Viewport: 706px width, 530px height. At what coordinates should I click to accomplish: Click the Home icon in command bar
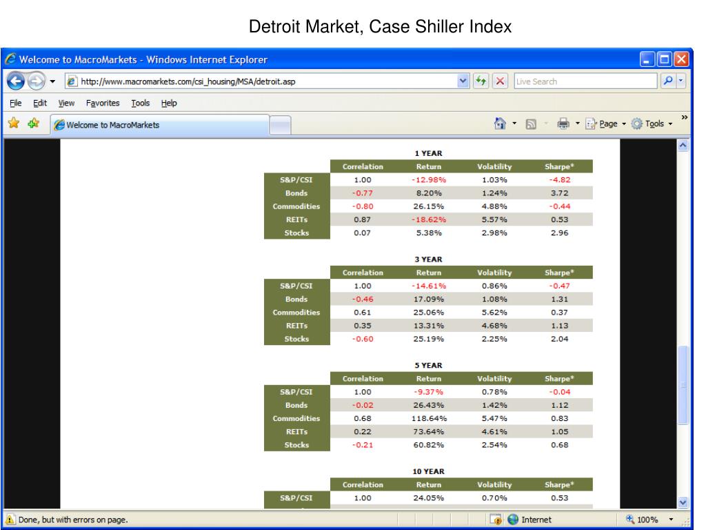[x=500, y=124]
